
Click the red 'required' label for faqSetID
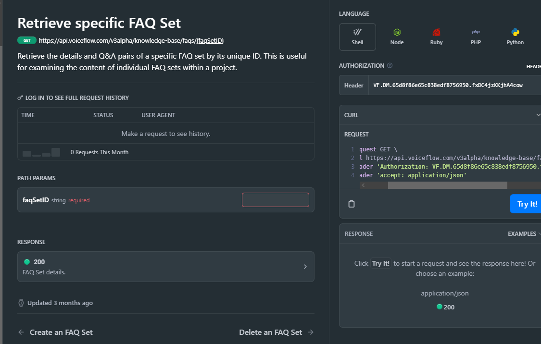click(x=79, y=200)
